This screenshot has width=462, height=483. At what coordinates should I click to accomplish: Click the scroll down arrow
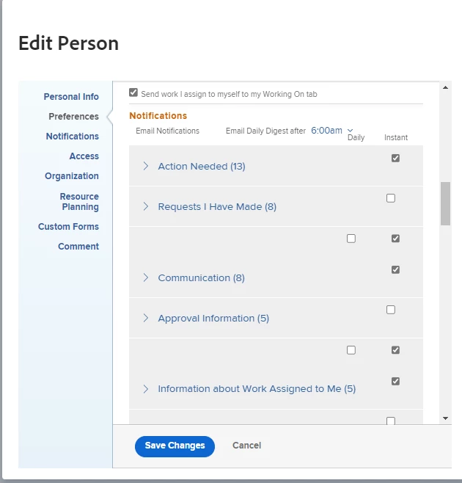pyautogui.click(x=445, y=418)
